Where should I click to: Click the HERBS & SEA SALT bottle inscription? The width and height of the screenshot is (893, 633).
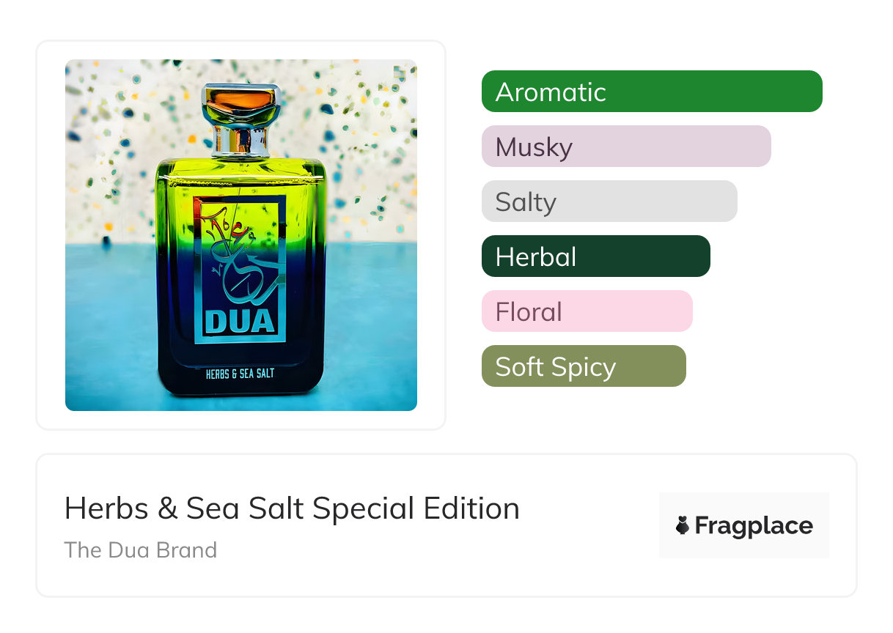240,374
